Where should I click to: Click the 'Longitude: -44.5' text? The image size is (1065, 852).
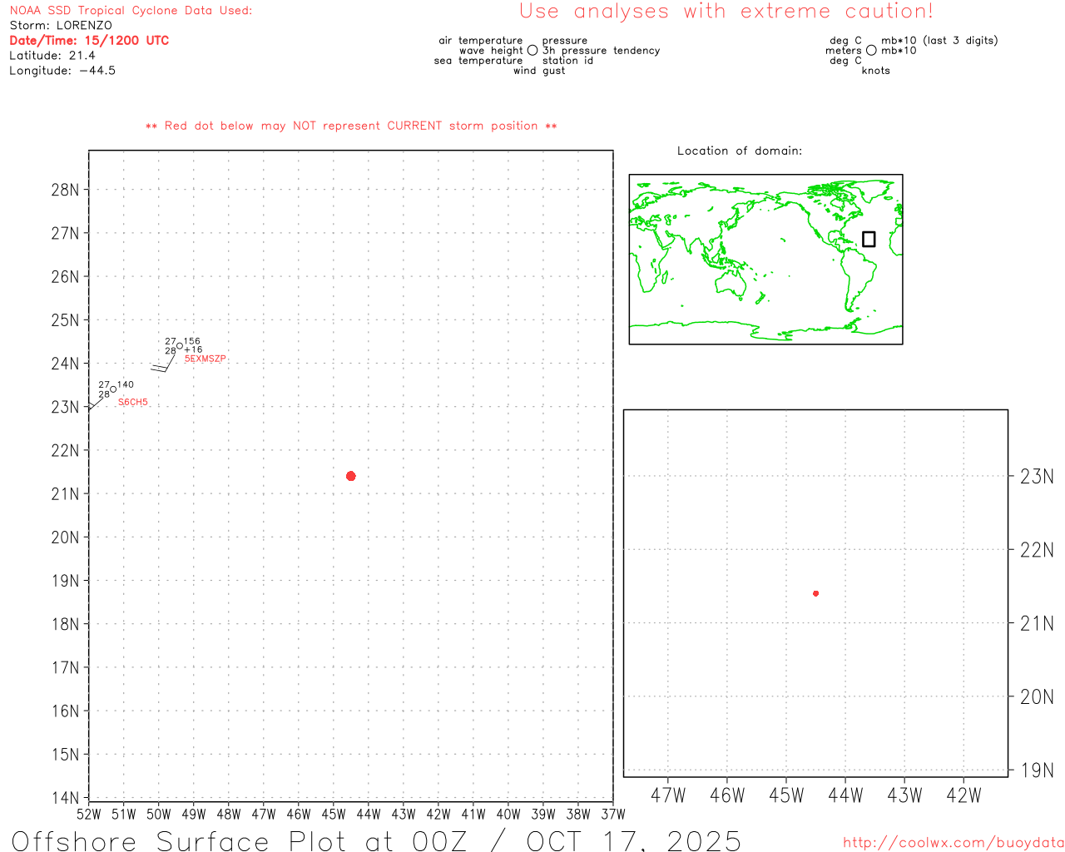(x=62, y=71)
